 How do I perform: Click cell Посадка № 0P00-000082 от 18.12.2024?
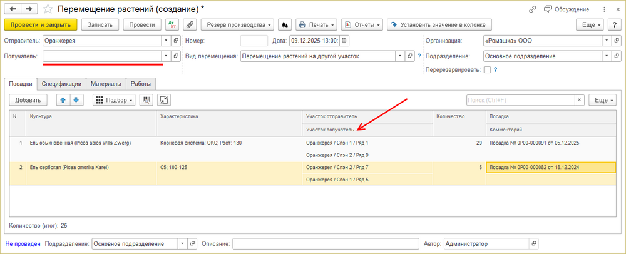point(551,168)
